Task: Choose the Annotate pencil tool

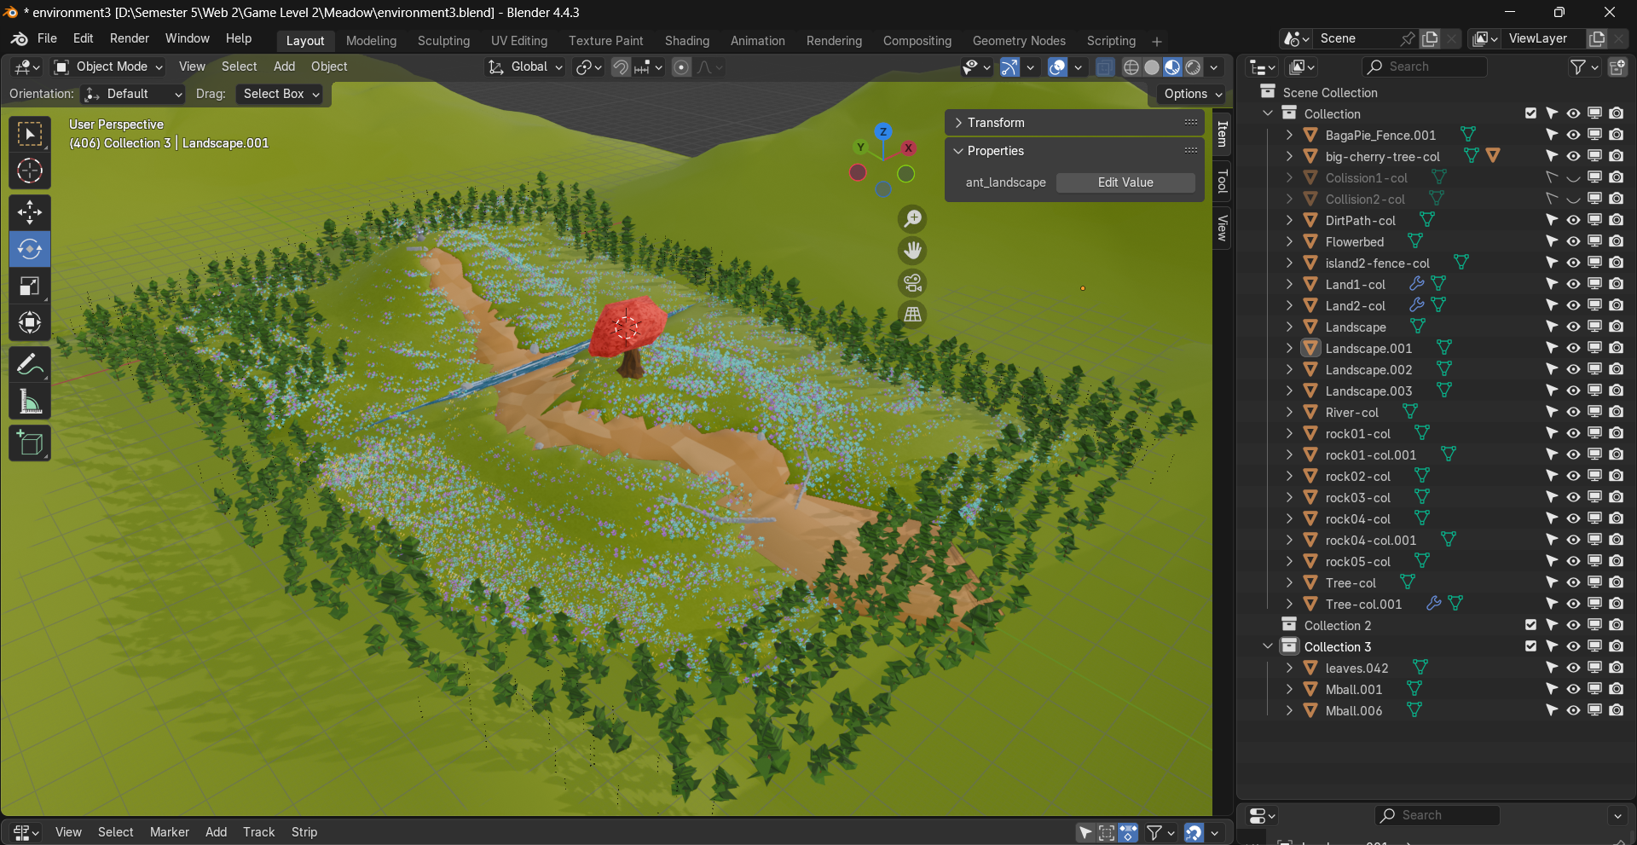Action: (30, 365)
